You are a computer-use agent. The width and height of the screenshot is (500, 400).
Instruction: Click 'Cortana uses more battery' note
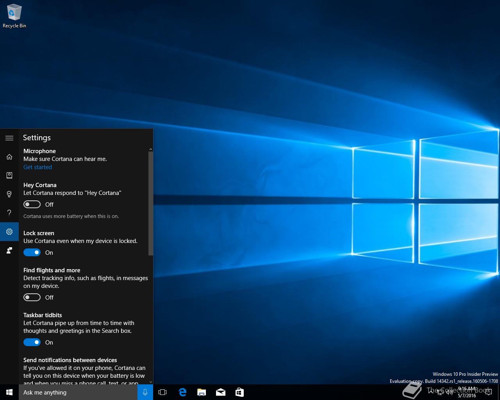(71, 216)
